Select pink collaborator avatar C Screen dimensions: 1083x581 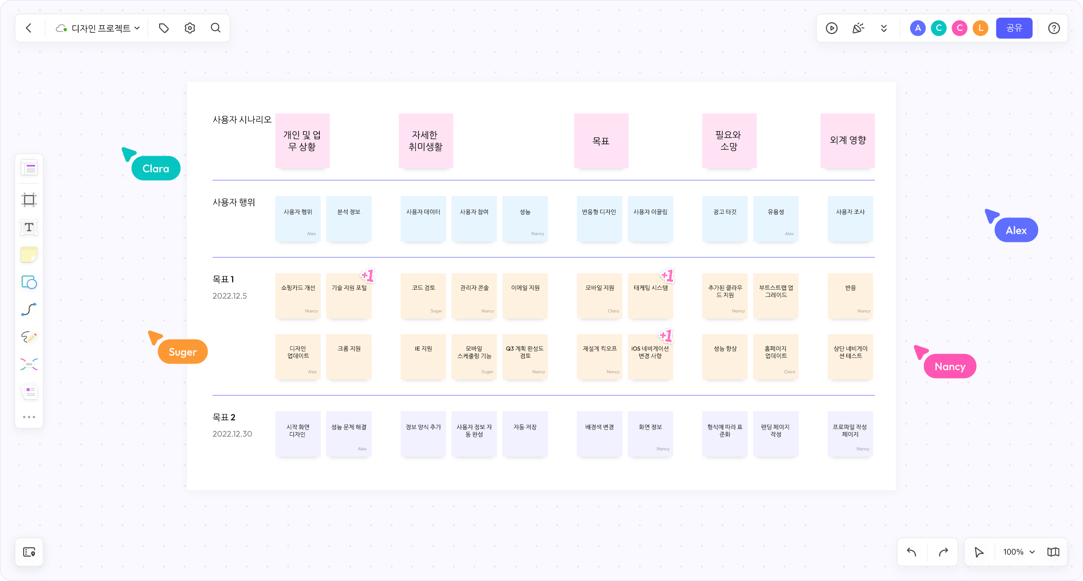point(959,28)
